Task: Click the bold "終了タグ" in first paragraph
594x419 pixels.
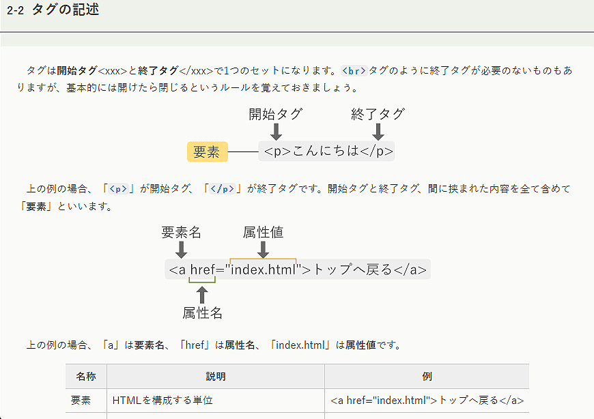Action: [158, 70]
